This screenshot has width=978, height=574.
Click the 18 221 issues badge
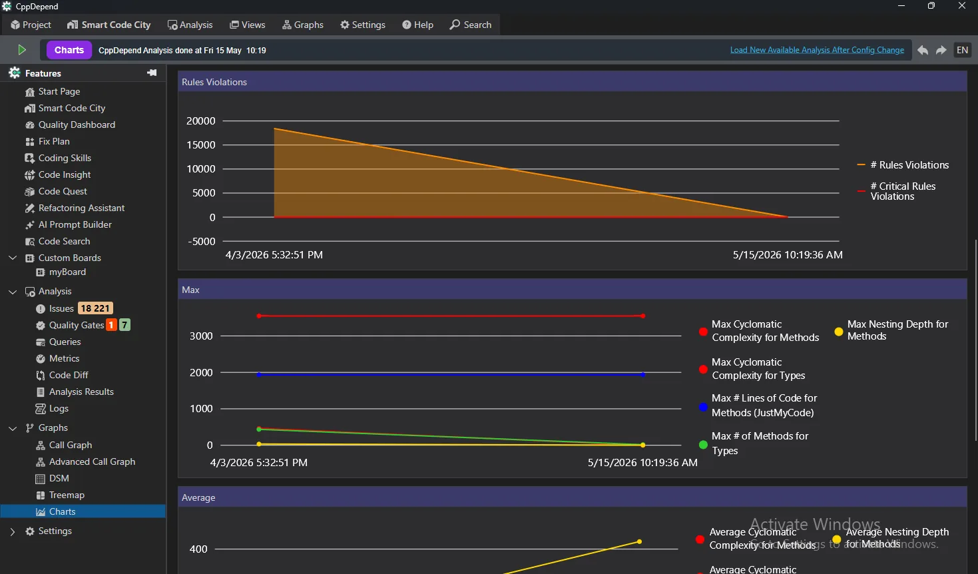[x=95, y=308]
